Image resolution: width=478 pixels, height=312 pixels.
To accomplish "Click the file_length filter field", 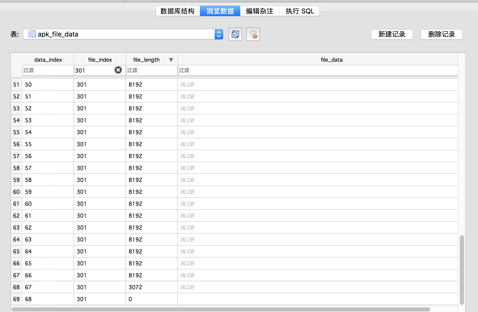I will tap(151, 70).
